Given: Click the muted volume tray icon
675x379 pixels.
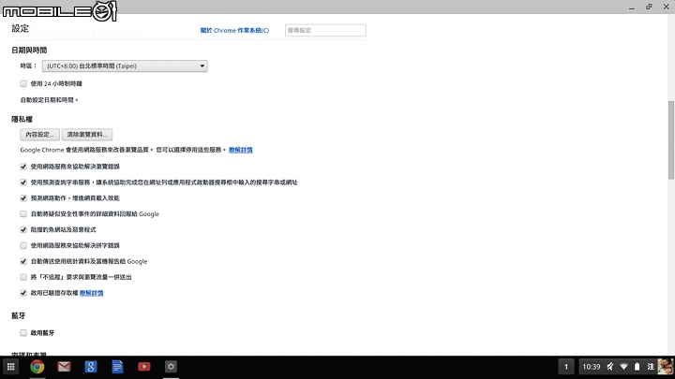Looking at the screenshot, I should coord(610,367).
